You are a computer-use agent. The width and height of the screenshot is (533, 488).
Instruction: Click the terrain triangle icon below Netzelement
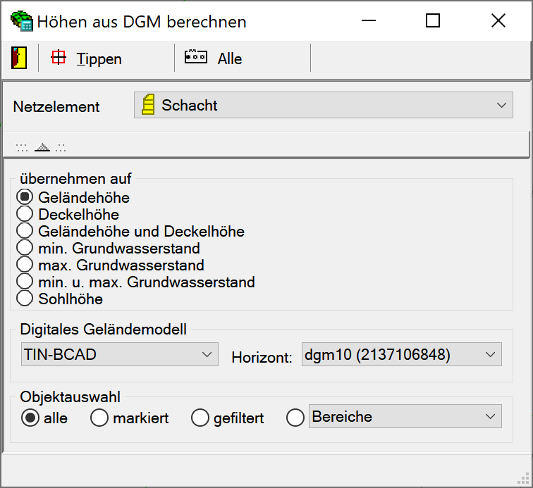point(43,147)
